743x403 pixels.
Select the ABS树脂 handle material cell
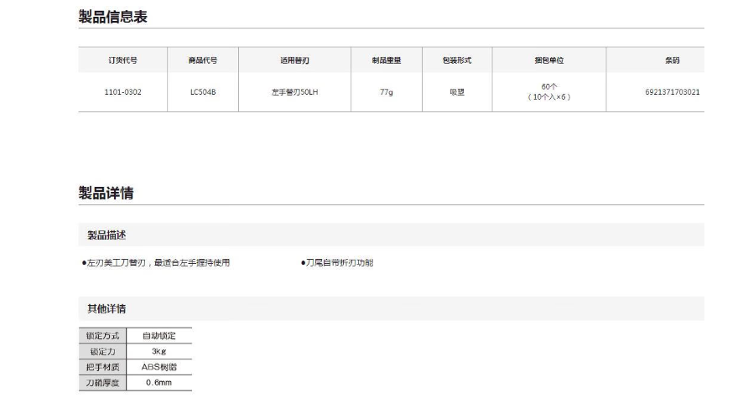[x=158, y=367]
